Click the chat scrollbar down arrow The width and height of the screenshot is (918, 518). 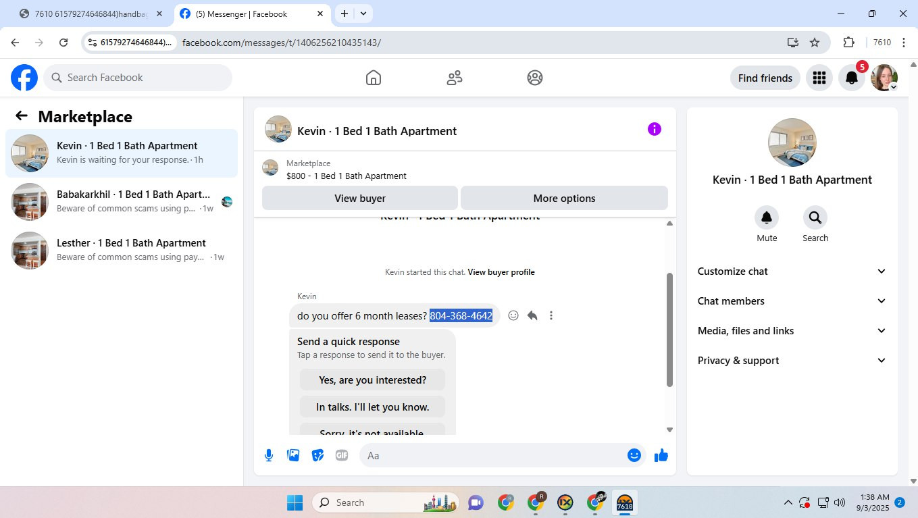[x=669, y=430]
